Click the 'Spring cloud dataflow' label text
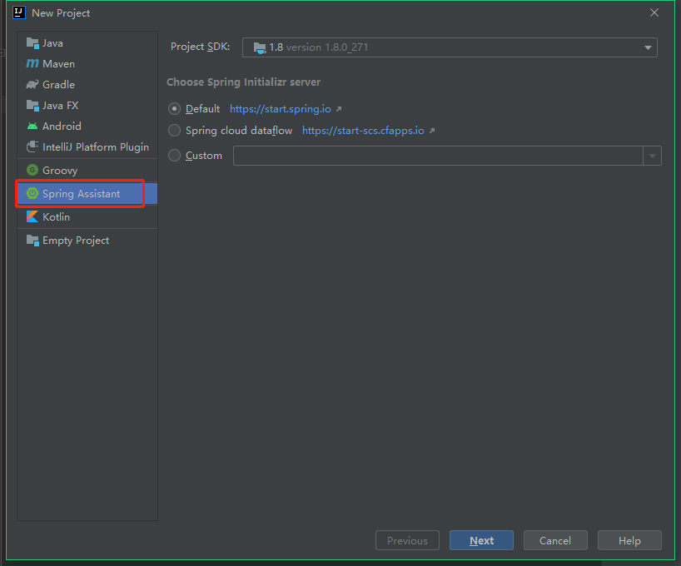 coord(239,131)
